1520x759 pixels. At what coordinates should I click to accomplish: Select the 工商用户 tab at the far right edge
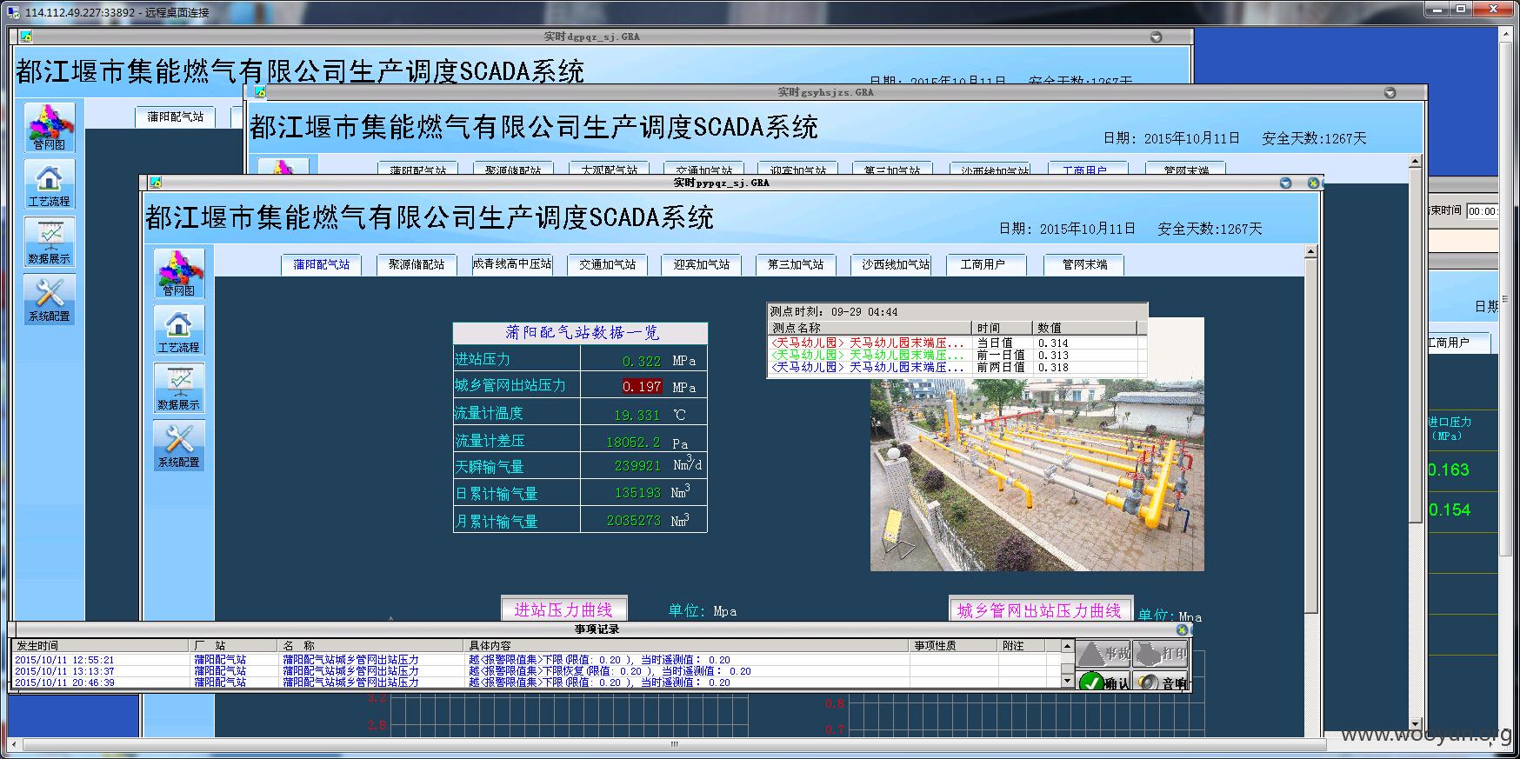tap(1460, 343)
